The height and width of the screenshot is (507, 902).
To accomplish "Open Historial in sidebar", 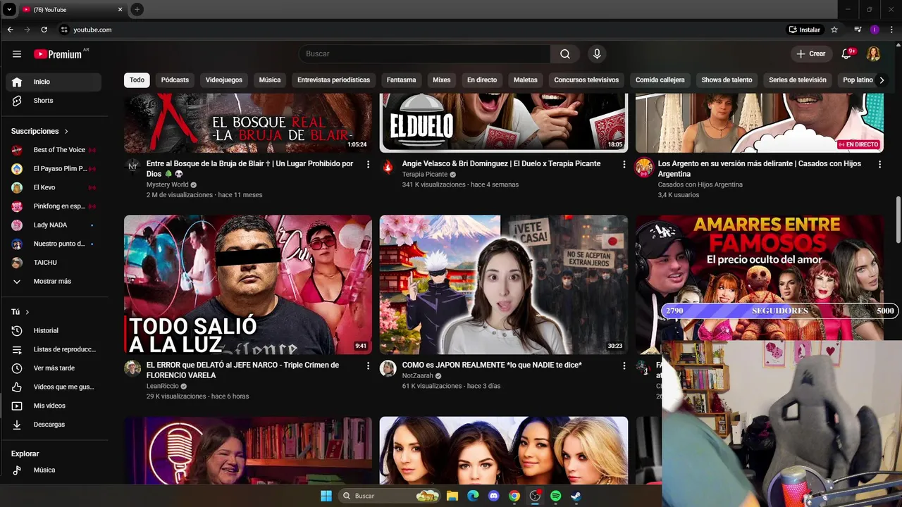I will click(x=54, y=331).
